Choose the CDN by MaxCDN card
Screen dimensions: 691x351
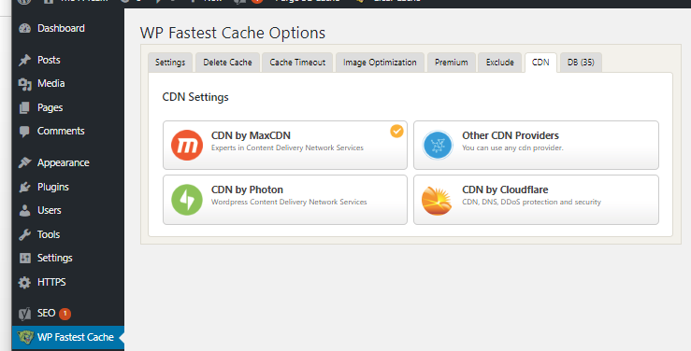[285, 145]
